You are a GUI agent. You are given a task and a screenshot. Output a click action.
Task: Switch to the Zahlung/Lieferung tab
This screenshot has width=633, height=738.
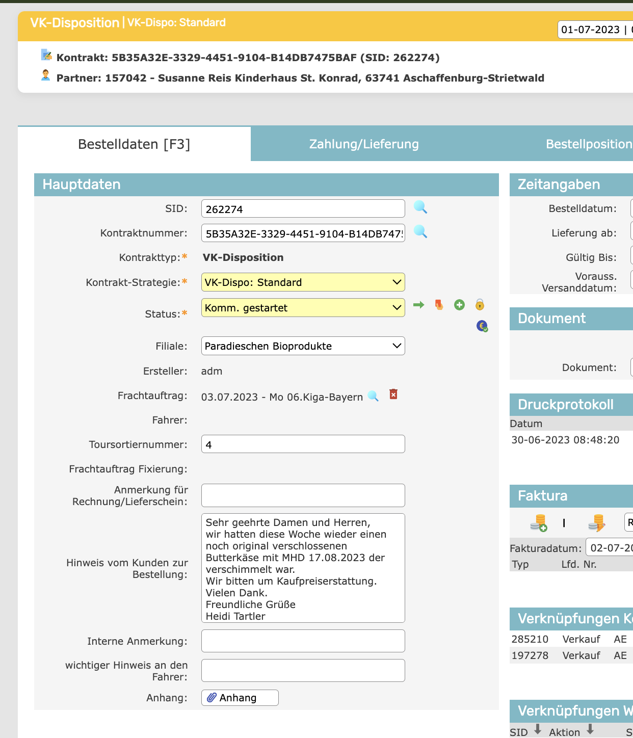point(364,144)
